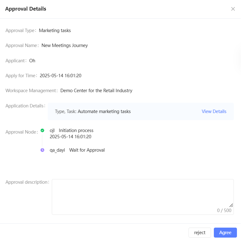
Task: Close the Approval Details dialog
Action: coord(233,9)
